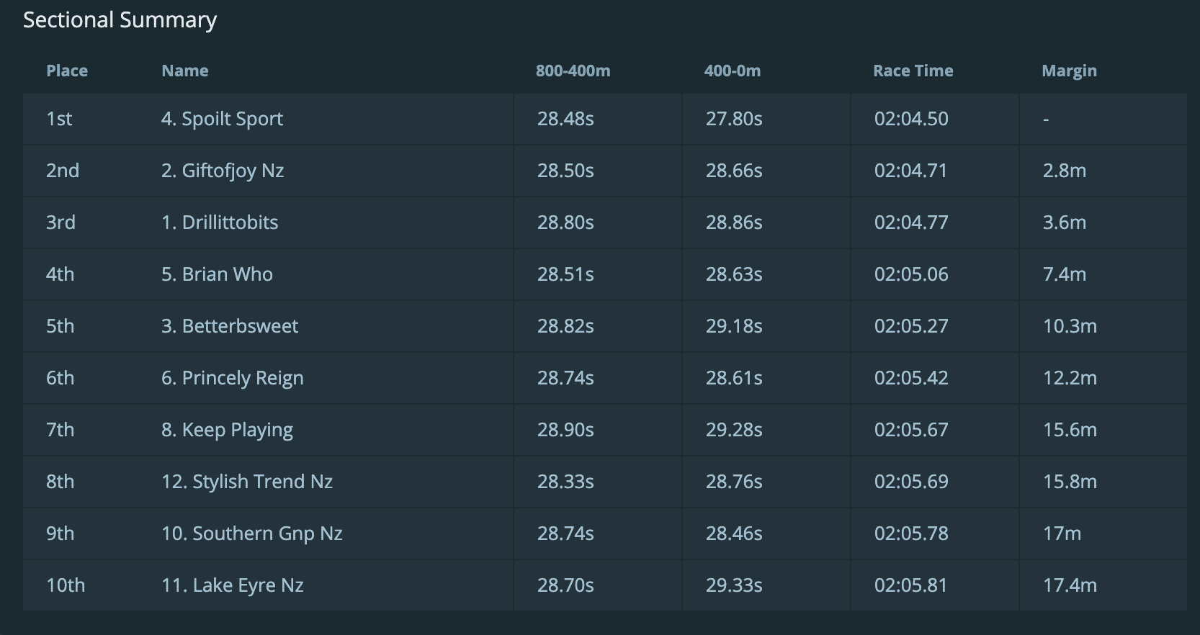
Task: Select horse name 4. Spoilt Sport
Action: 222,119
